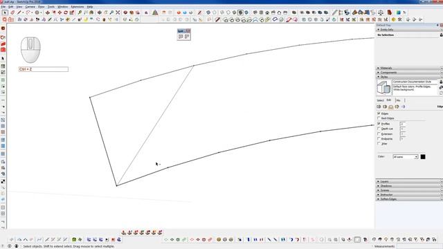The width and height of the screenshot is (443, 249).
Task: Select the Line pencil tool
Action: 19,12
